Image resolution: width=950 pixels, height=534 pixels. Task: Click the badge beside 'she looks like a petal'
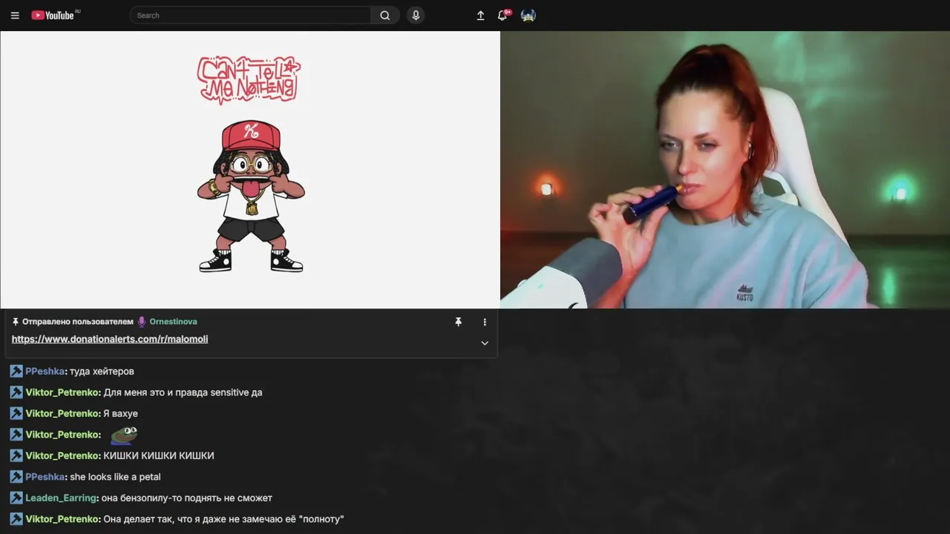[16, 477]
